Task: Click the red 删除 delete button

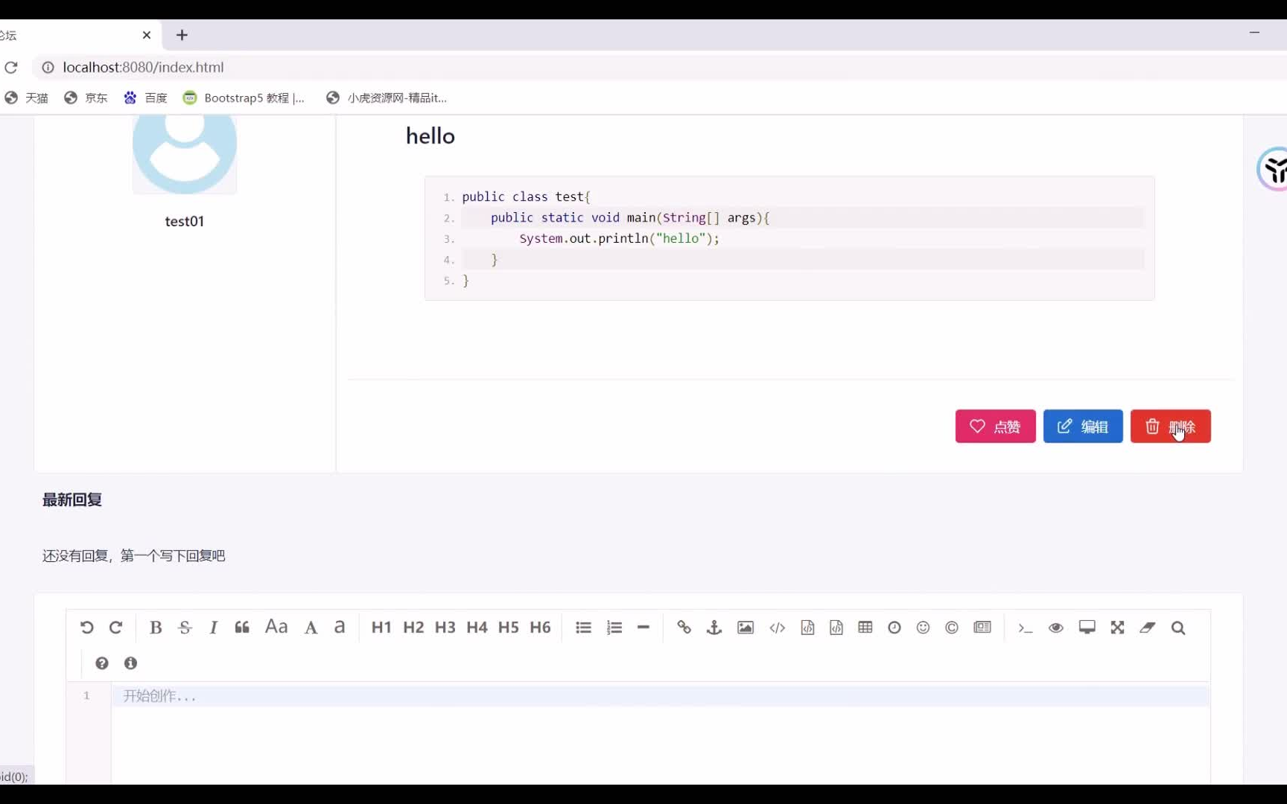Action: (1171, 427)
